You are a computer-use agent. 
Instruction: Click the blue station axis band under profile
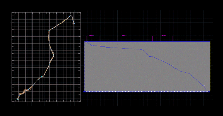click(147, 92)
